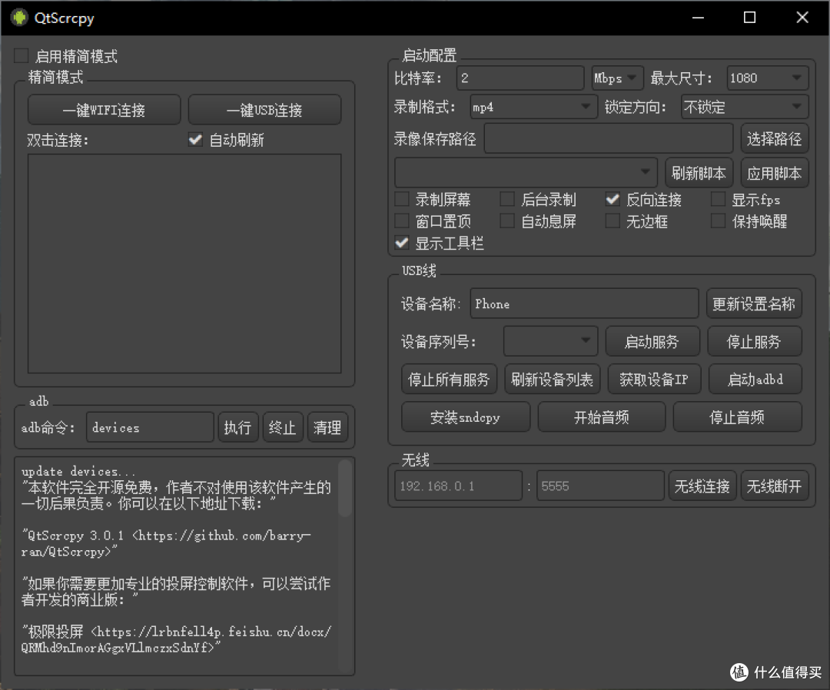Focus the wireless port 5555 field
Viewport: 830px width, 690px height.
click(x=600, y=486)
